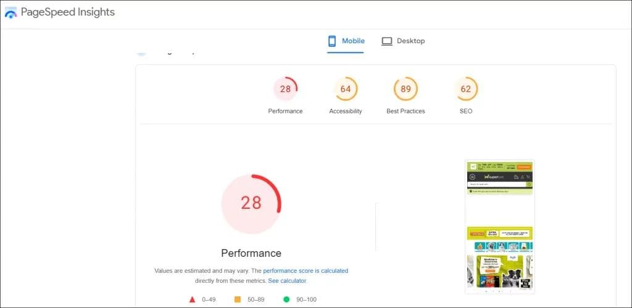
Task: Click the green circle legend marker
Action: (286, 299)
